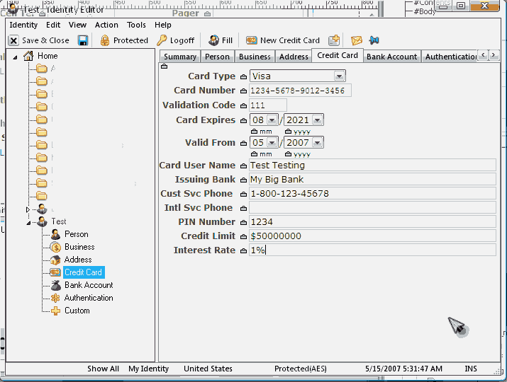Open the Action menu
Screen dimensions: 507x382
coord(106,25)
